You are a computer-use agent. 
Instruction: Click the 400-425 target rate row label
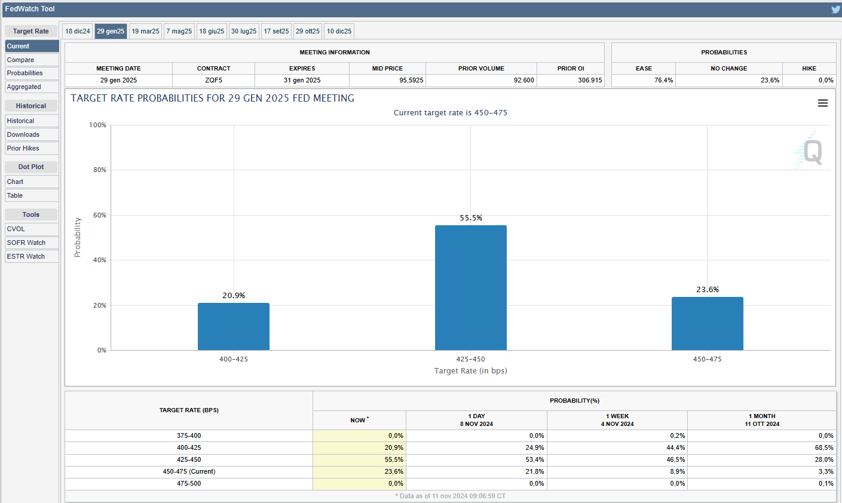[x=189, y=447]
